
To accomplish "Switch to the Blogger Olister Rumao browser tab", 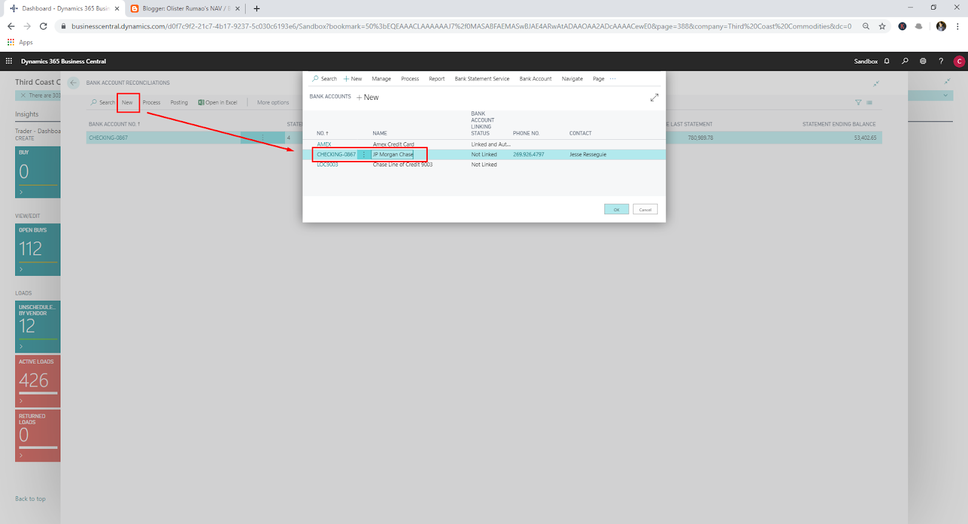I will (x=186, y=8).
